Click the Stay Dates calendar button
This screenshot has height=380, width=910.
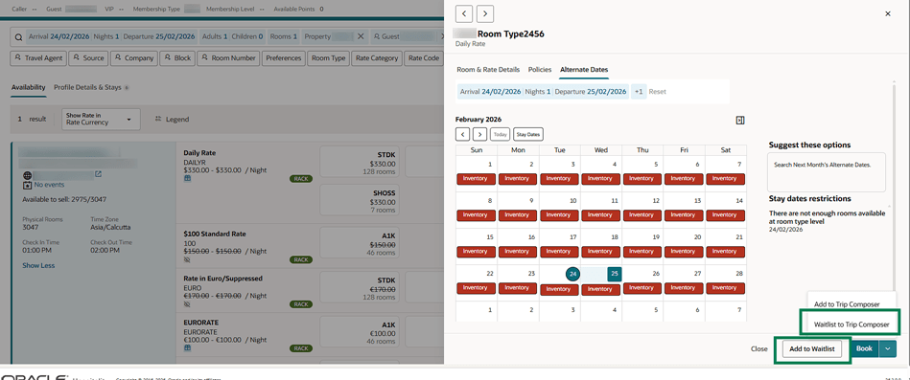click(x=528, y=134)
